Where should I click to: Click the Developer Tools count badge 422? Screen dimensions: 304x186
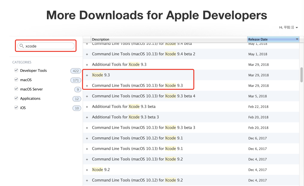click(x=76, y=71)
